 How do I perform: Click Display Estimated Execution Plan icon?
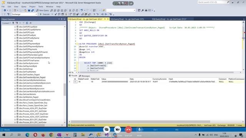(59, 14)
